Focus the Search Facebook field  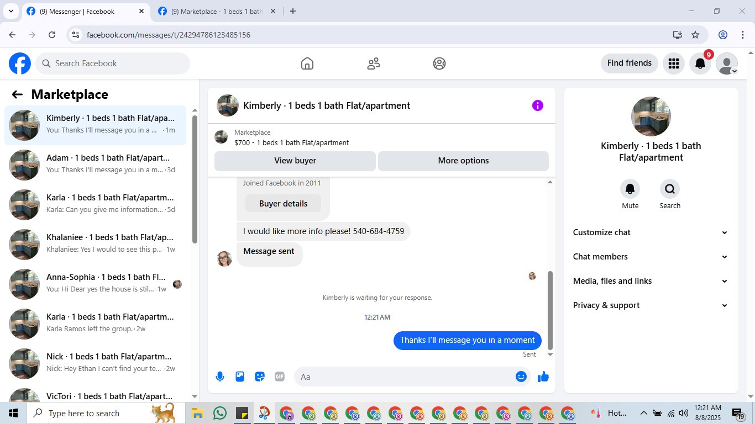pos(113,63)
